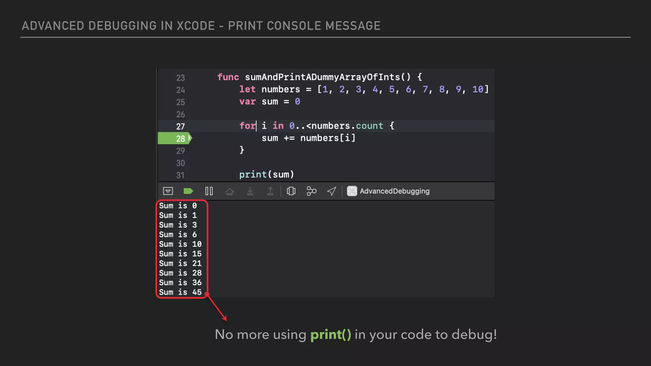Image resolution: width=651 pixels, height=366 pixels.
Task: Click the Step Into debug icon
Action: pyautogui.click(x=250, y=191)
